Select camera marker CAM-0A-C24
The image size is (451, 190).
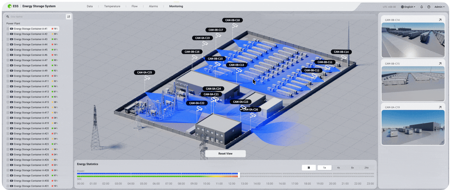[x=213, y=89]
